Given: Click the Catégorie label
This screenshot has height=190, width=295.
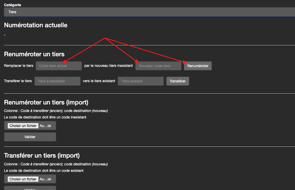Looking at the screenshot, I should [x=13, y=5].
